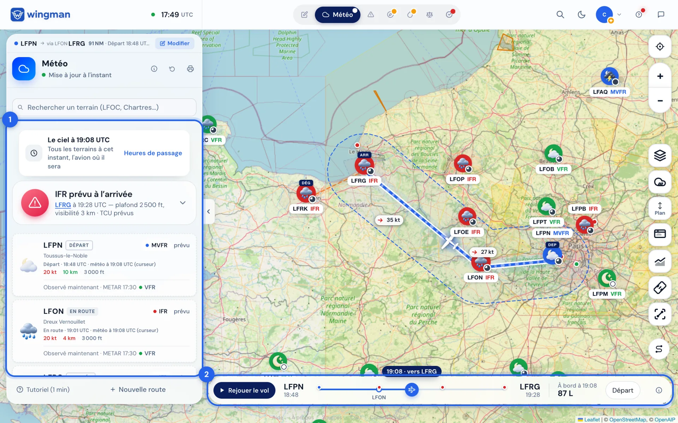Select LFOP weather marker on map
The image size is (678, 423).
[463, 164]
